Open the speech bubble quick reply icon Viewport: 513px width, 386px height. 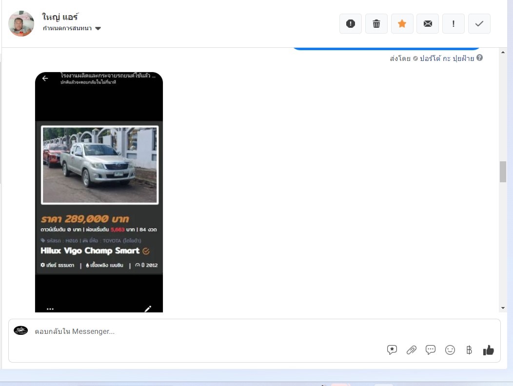point(431,350)
